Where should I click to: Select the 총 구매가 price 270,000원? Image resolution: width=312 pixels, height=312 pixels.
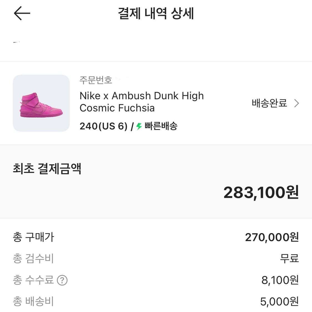[x=271, y=237]
